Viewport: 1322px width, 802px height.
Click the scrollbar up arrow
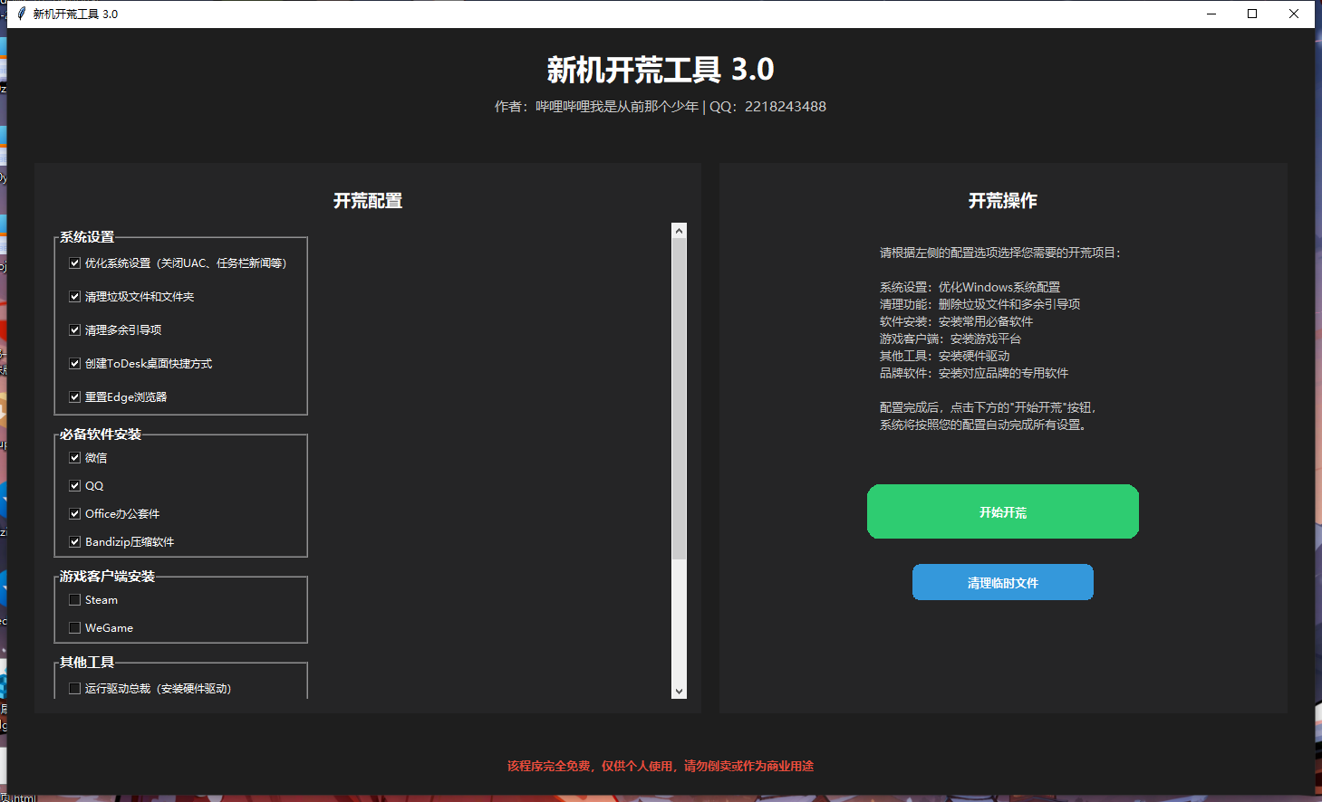point(679,228)
